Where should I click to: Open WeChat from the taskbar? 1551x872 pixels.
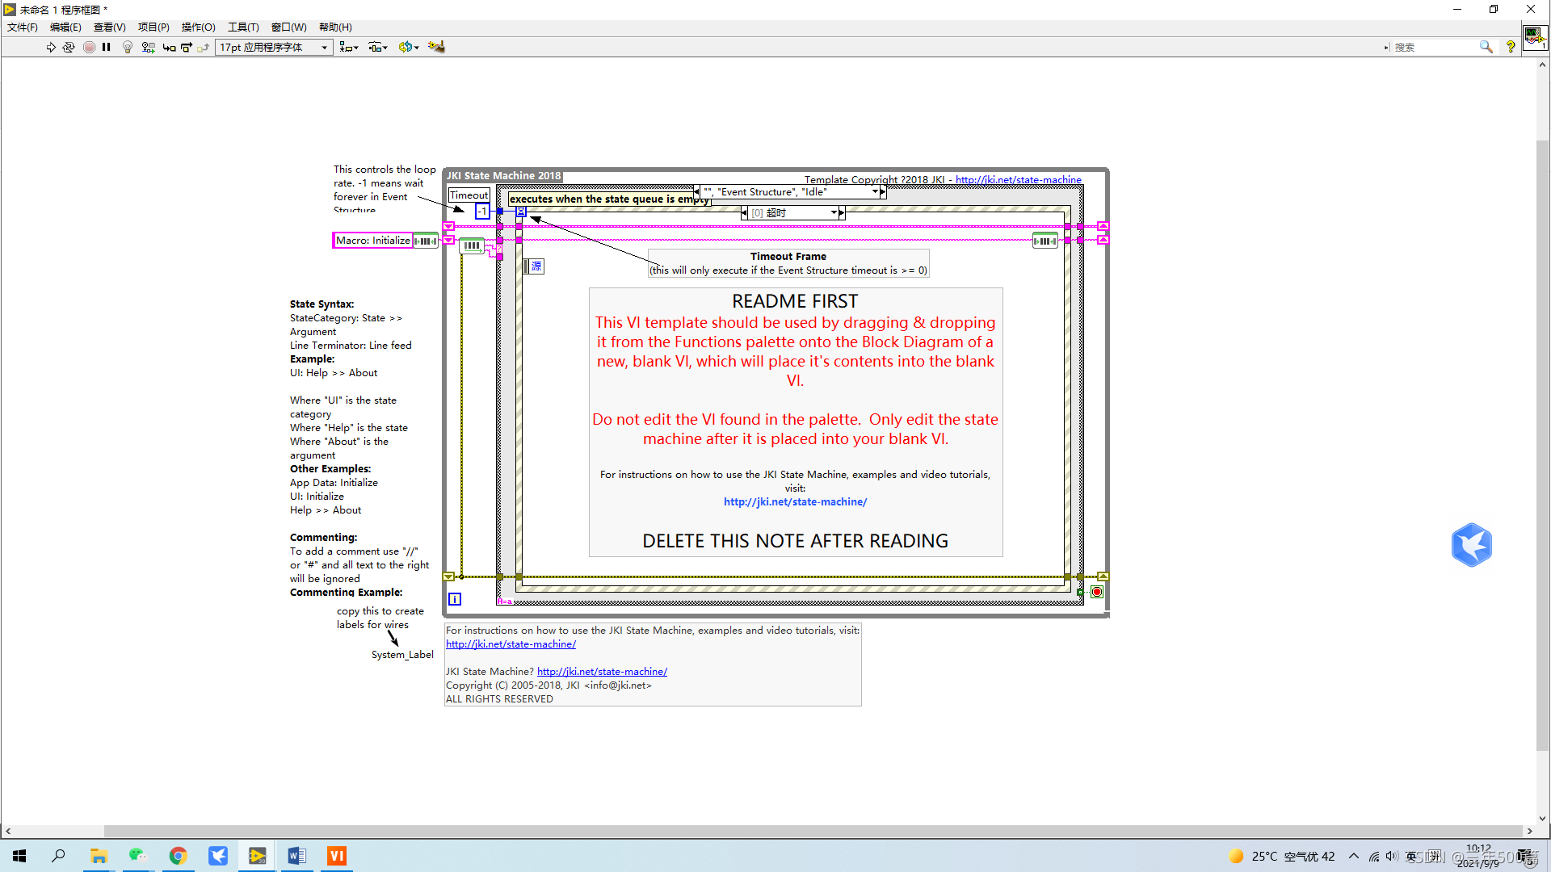tap(138, 856)
